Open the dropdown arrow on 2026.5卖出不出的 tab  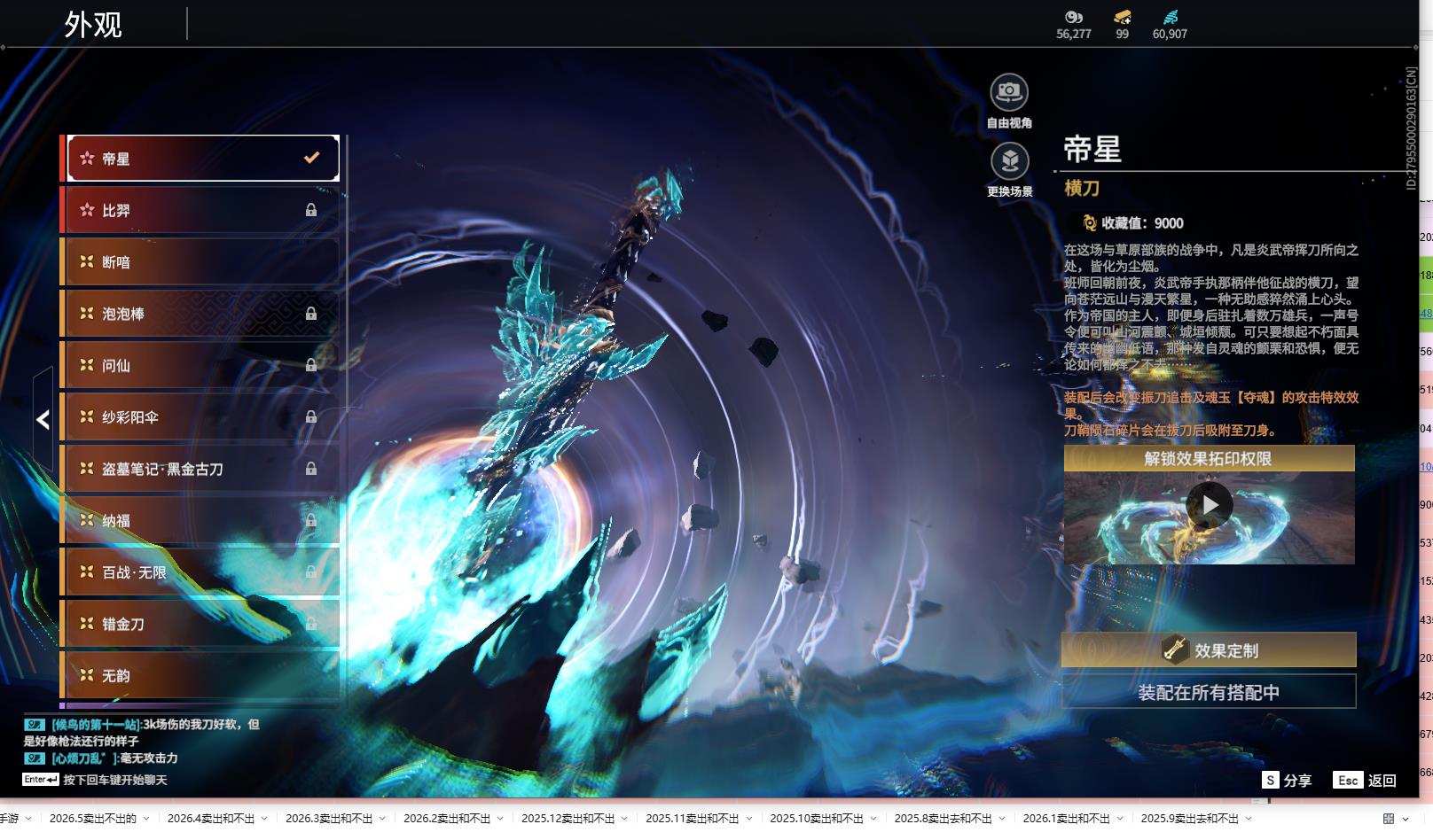pos(145,819)
